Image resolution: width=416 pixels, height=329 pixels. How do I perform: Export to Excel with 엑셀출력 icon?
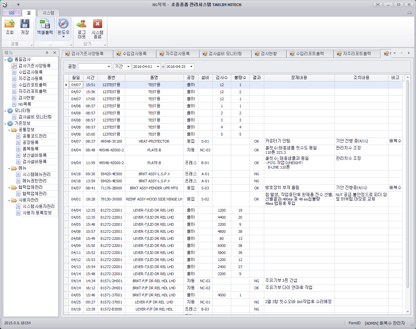click(45, 24)
